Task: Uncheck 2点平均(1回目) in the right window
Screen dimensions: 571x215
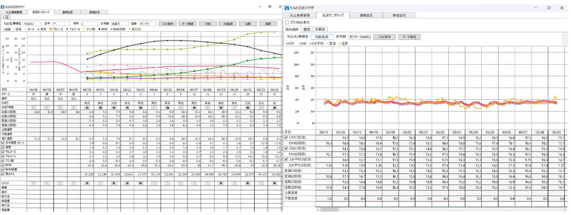Action: tap(286, 160)
